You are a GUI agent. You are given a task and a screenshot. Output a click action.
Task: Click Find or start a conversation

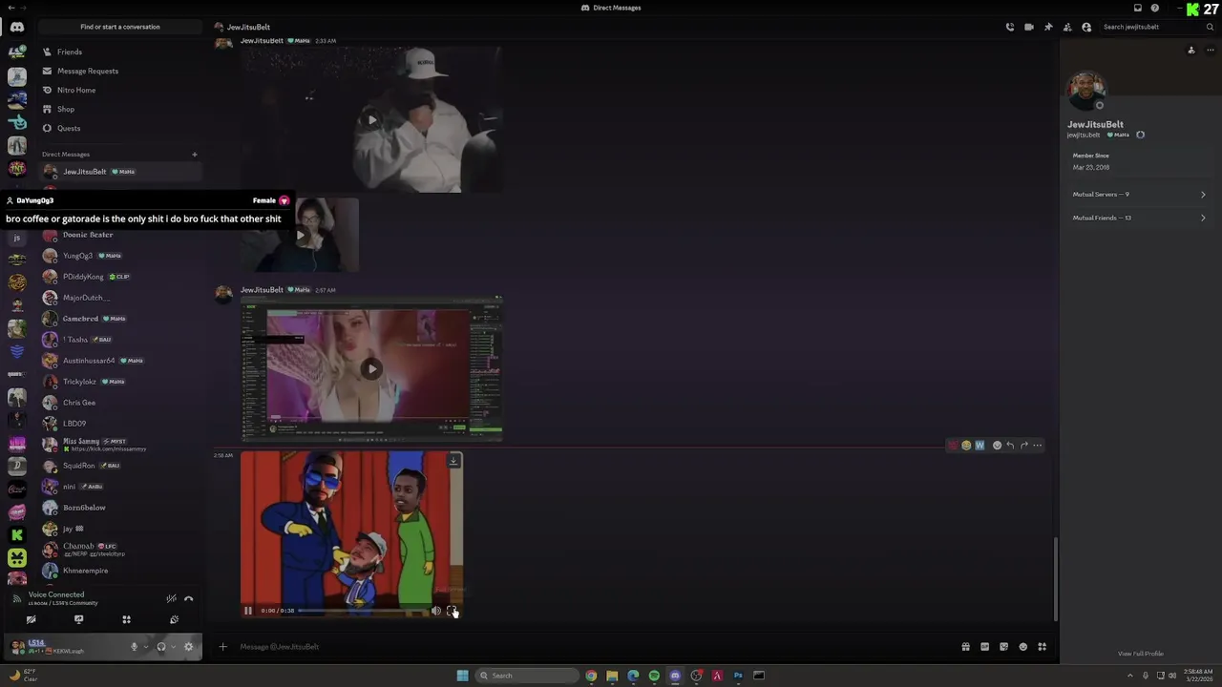(120, 27)
